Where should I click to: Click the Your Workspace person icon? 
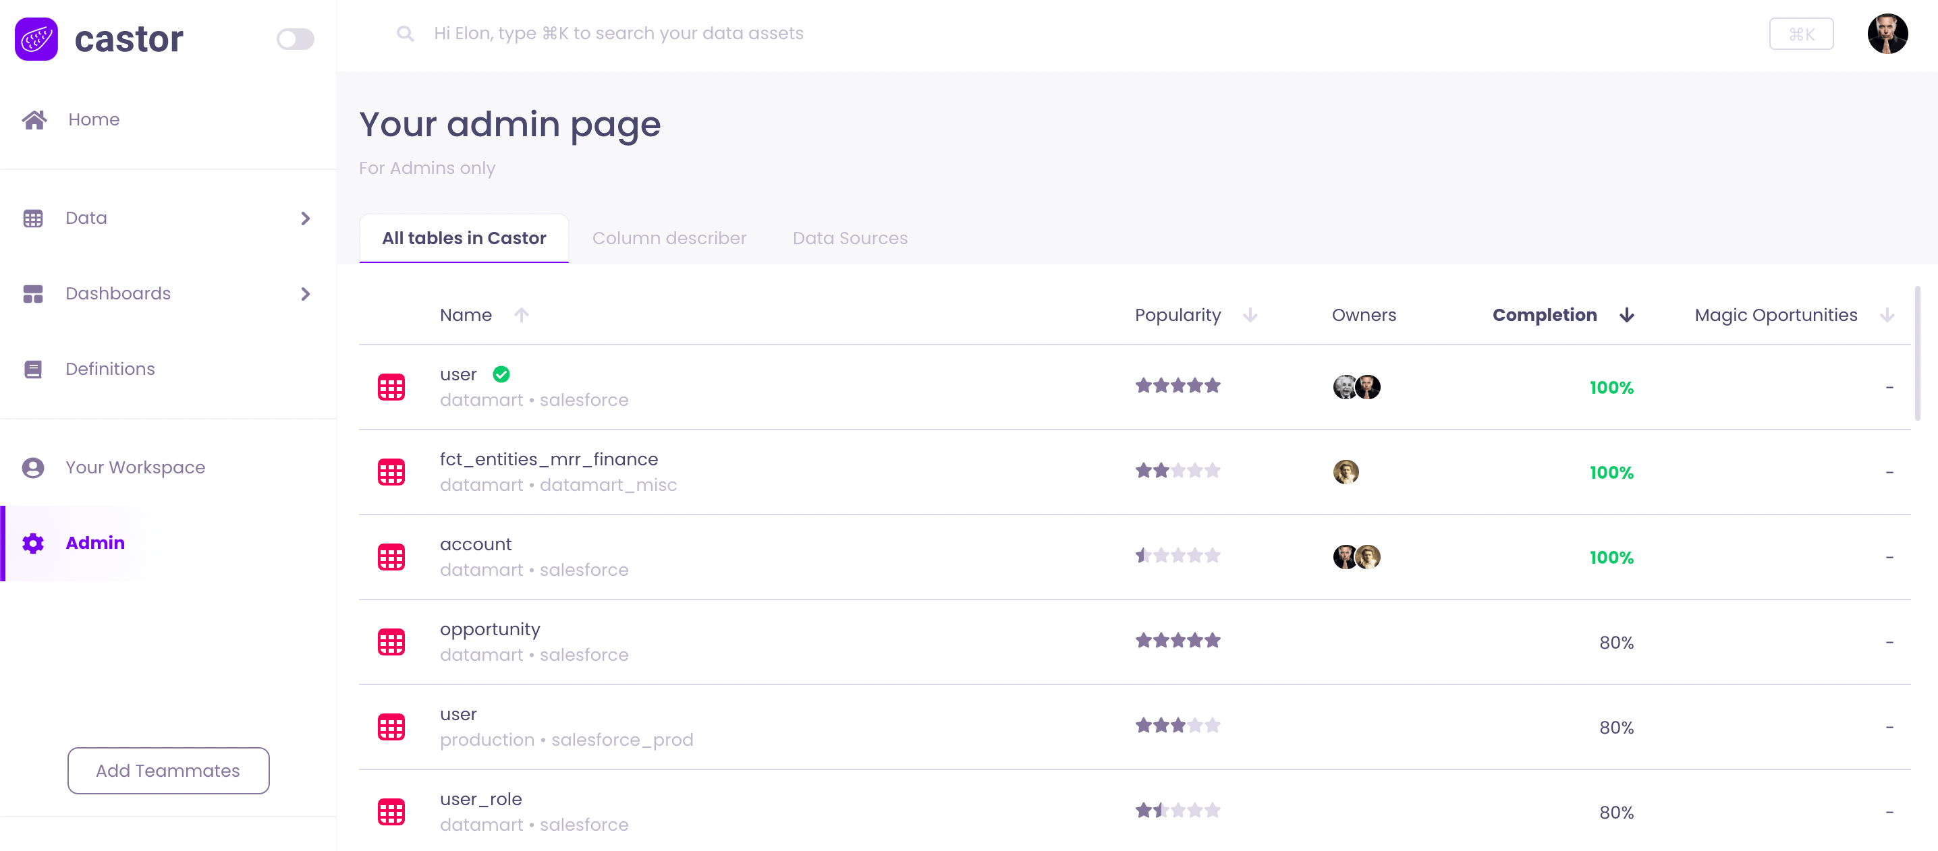33,467
